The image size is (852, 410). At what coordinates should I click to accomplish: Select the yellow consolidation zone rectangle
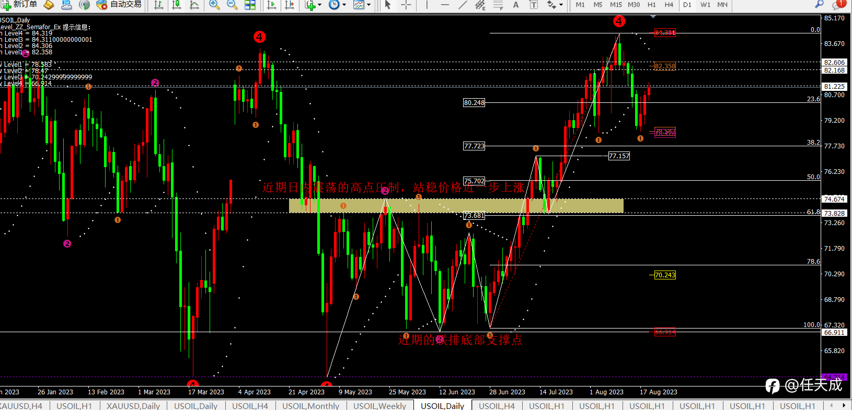456,205
